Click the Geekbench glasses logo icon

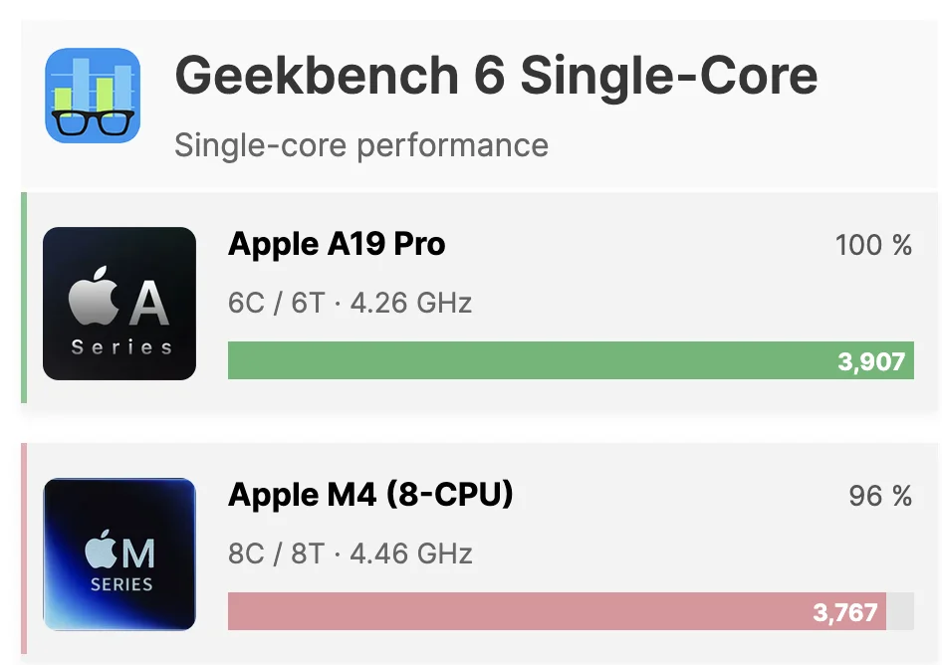93,96
